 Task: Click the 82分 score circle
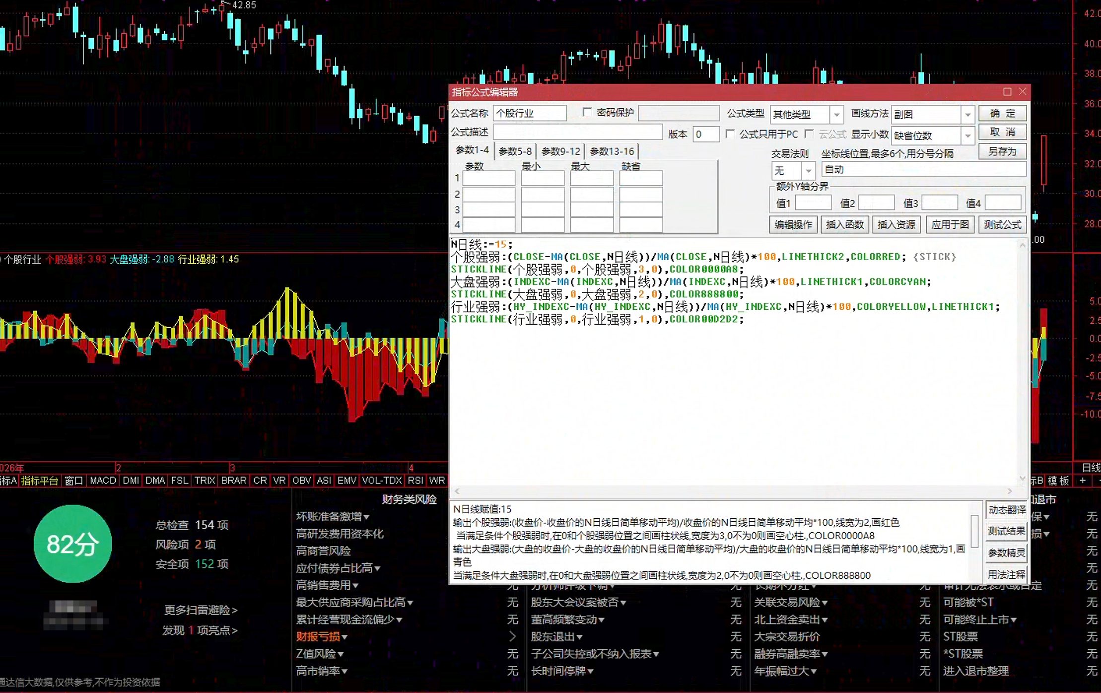coord(72,544)
